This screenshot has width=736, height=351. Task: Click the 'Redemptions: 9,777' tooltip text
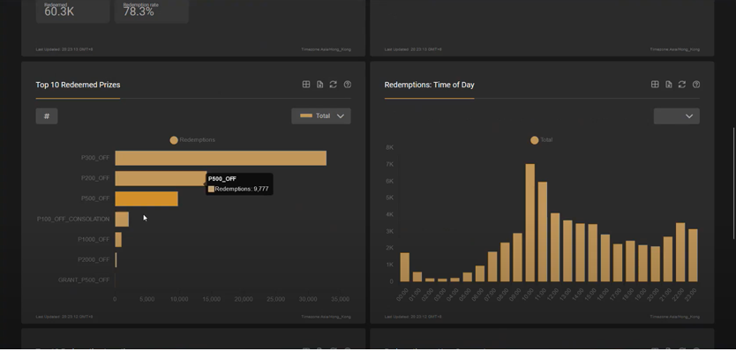242,189
